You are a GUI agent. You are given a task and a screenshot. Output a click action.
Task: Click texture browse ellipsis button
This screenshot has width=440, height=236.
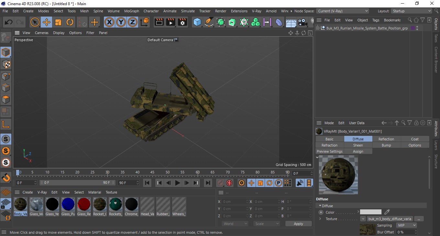(419, 219)
